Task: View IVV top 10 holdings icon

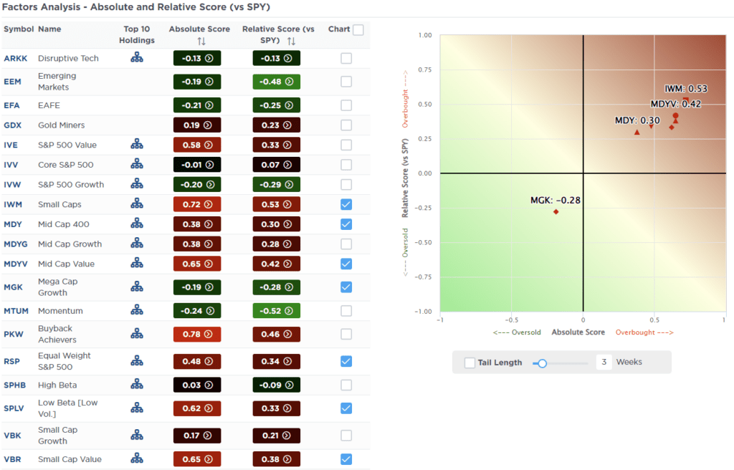Action: point(137,164)
